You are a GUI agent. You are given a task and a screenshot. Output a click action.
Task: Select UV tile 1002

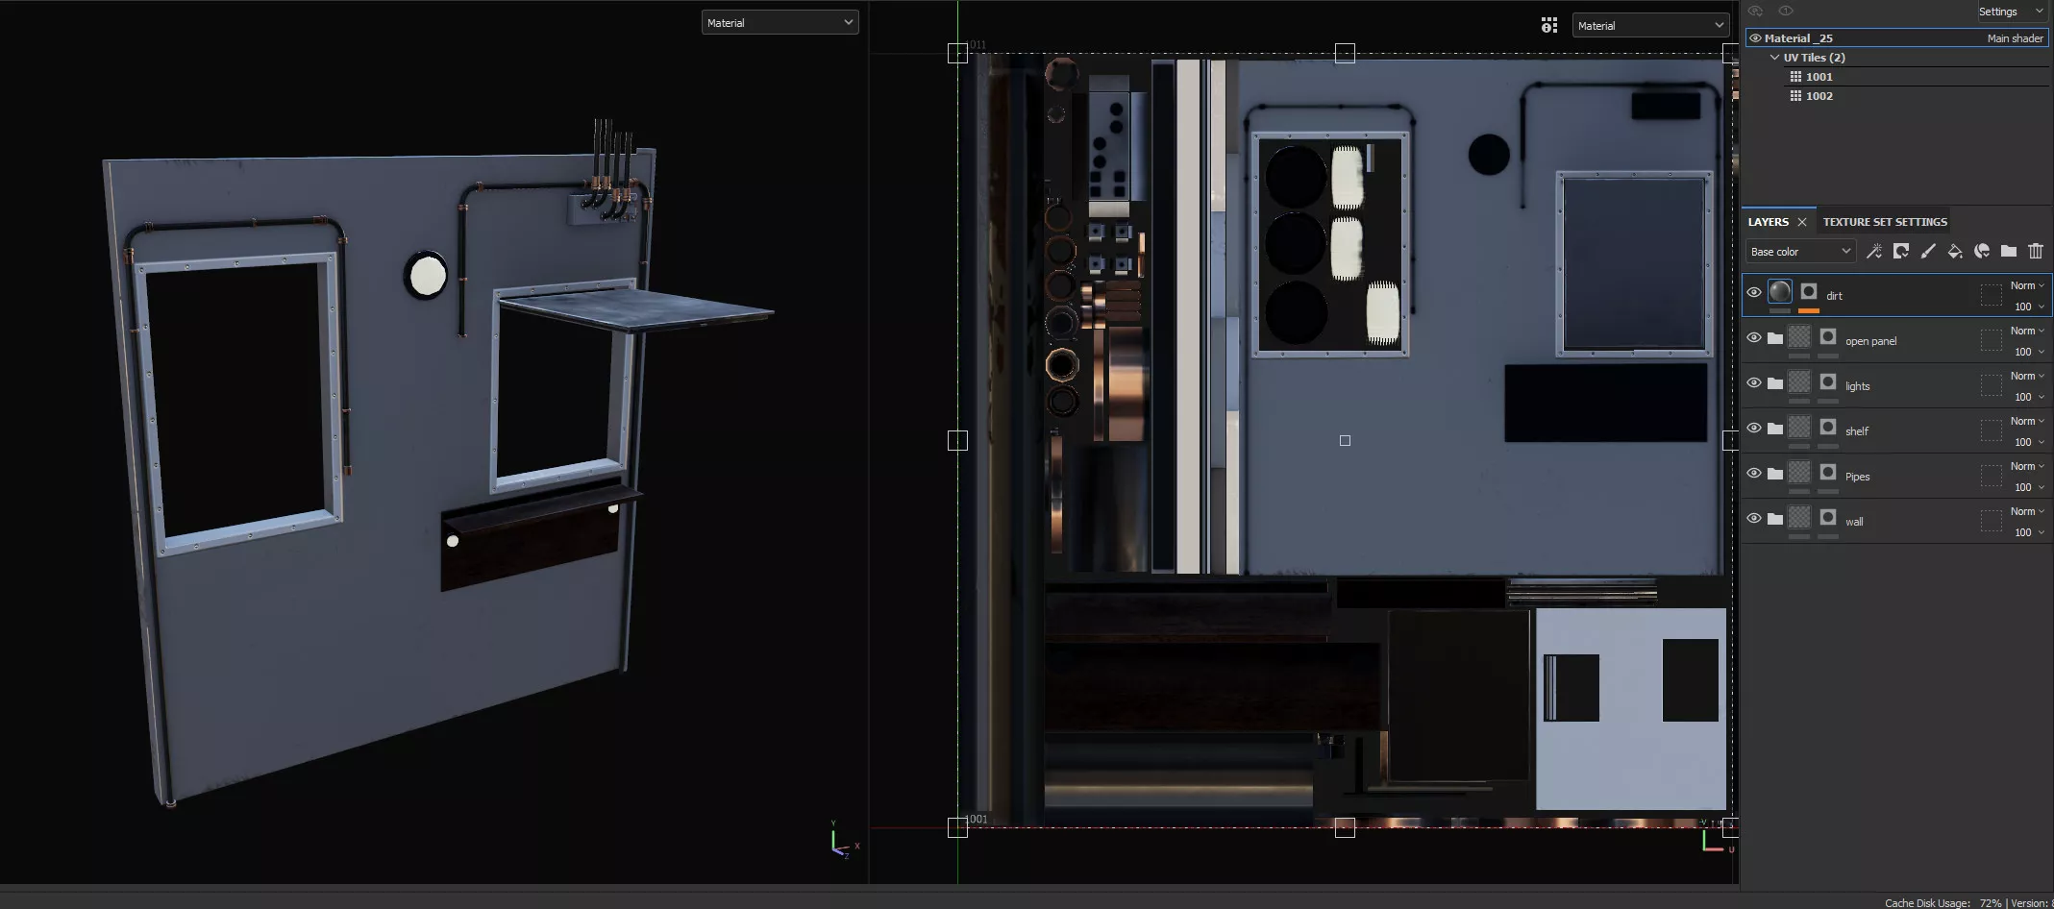(x=1819, y=96)
